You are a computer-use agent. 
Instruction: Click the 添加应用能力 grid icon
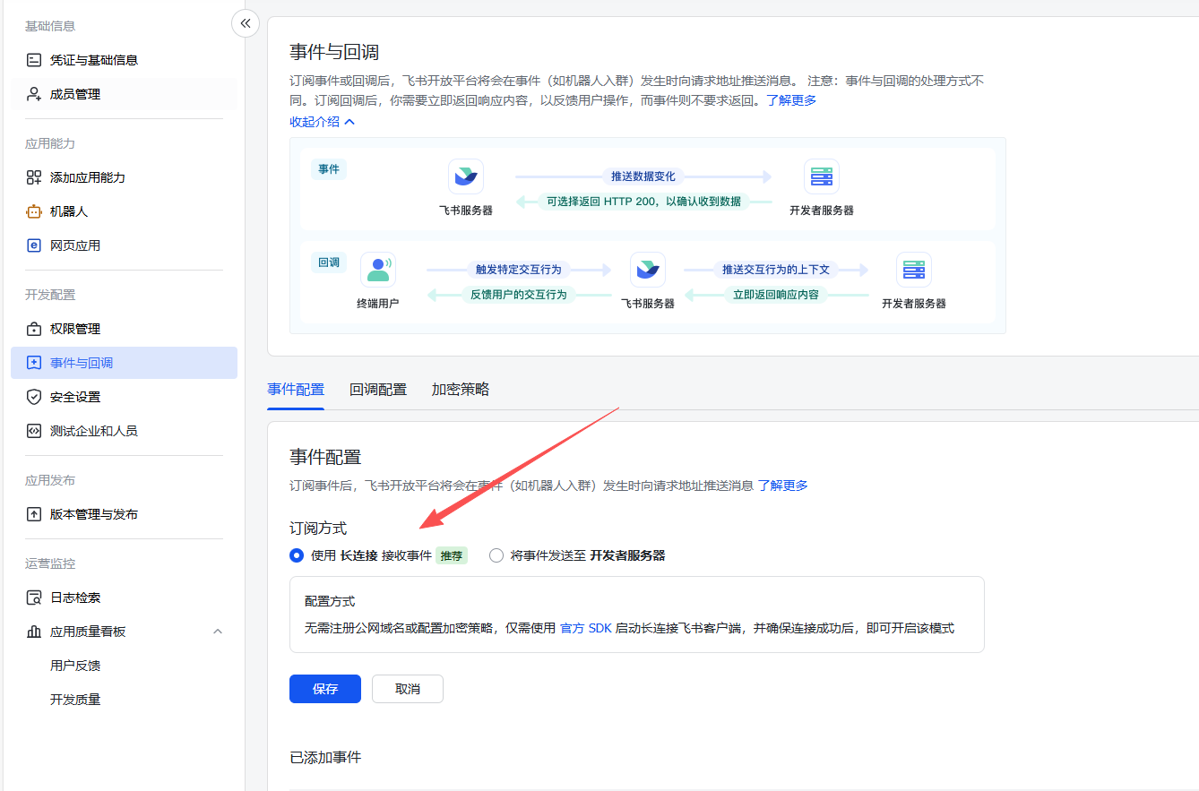(34, 177)
